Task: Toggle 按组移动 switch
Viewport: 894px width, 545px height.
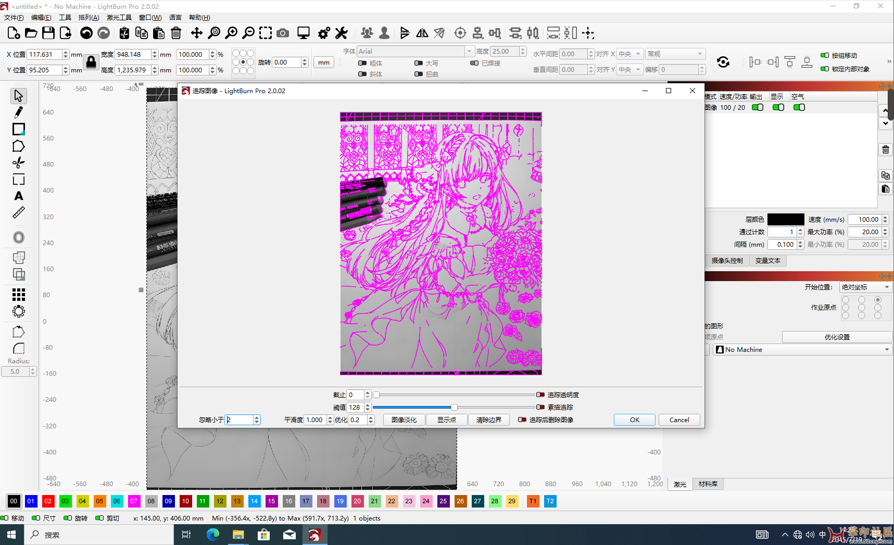Action: (x=825, y=55)
